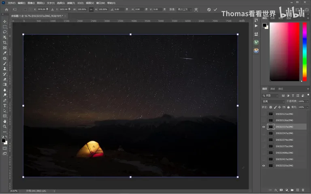This screenshot has height=194, width=311.
Task: Select the Spot Healing Brush tool
Action: coord(5,58)
